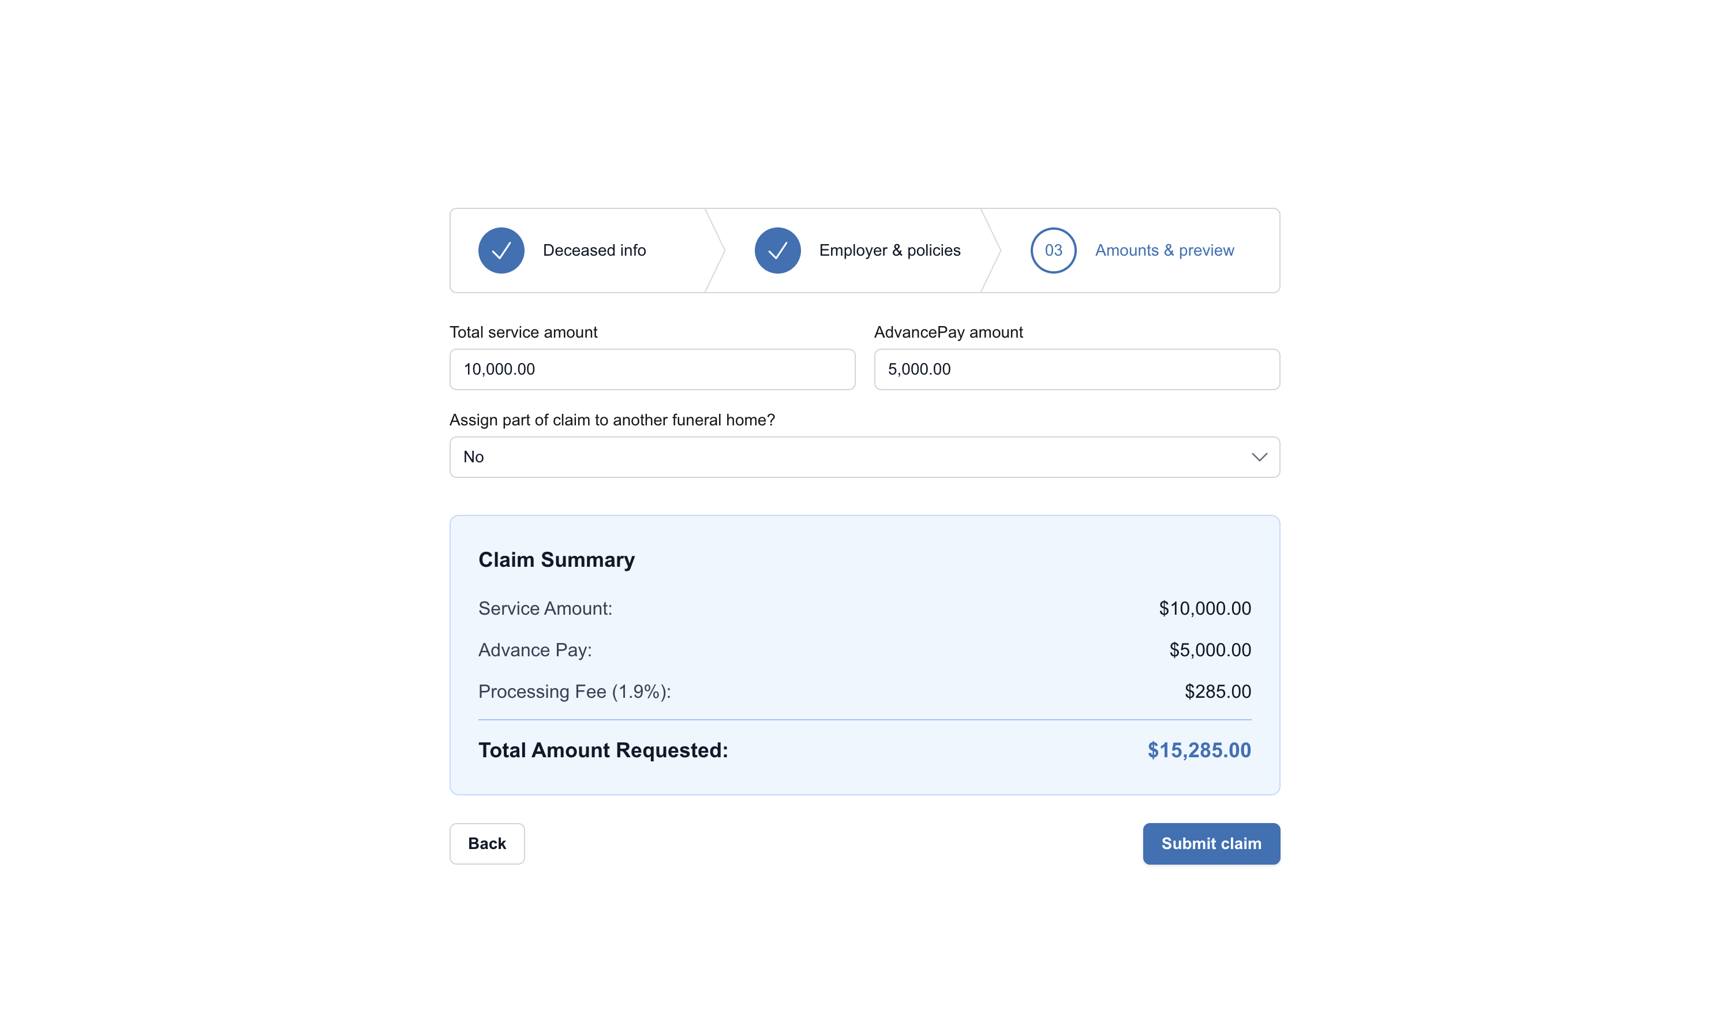1722x1017 pixels.
Task: Click the Total service amount label
Action: coord(523,332)
